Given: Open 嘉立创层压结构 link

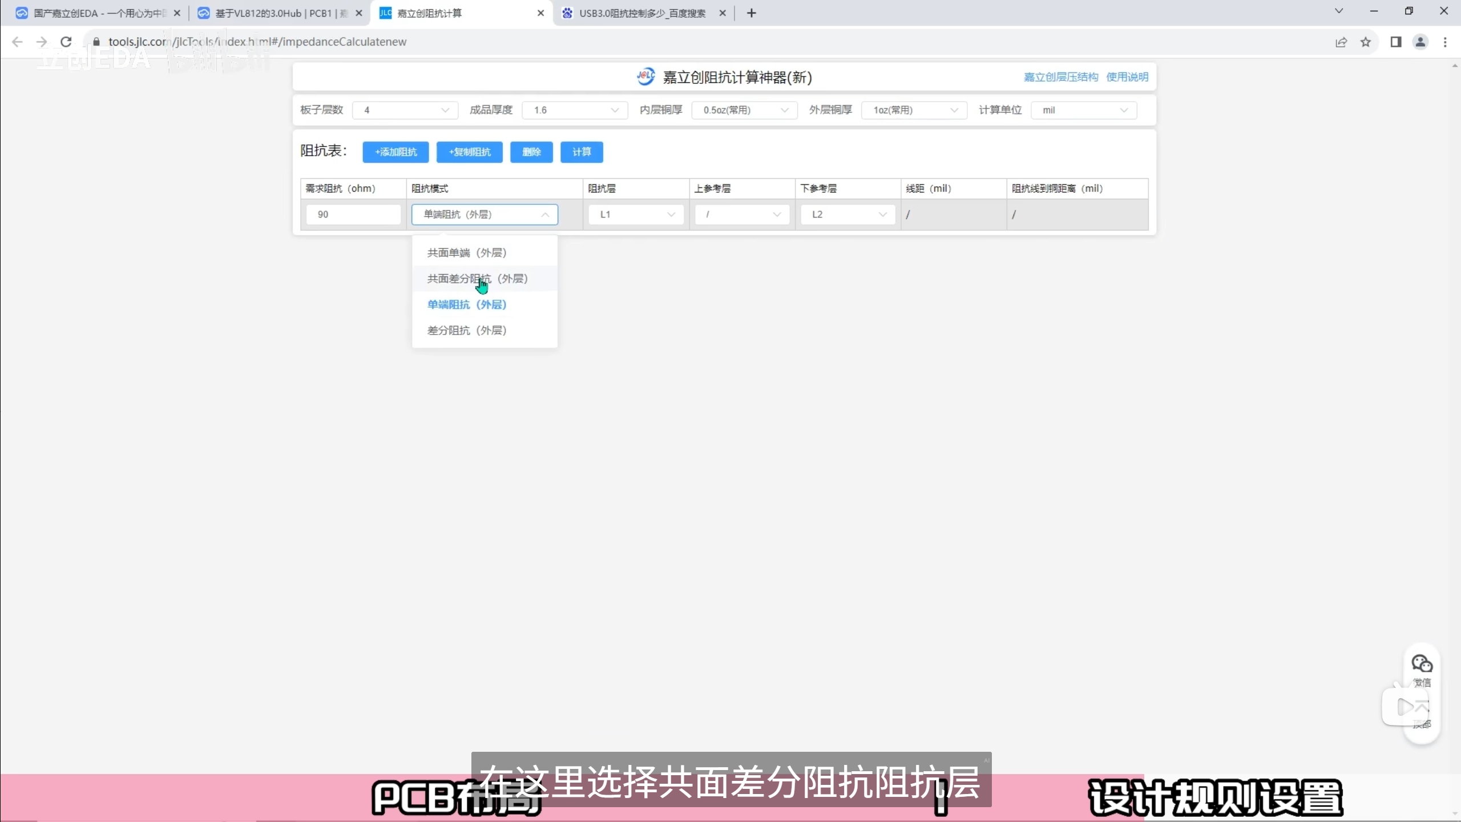Looking at the screenshot, I should (x=1060, y=77).
